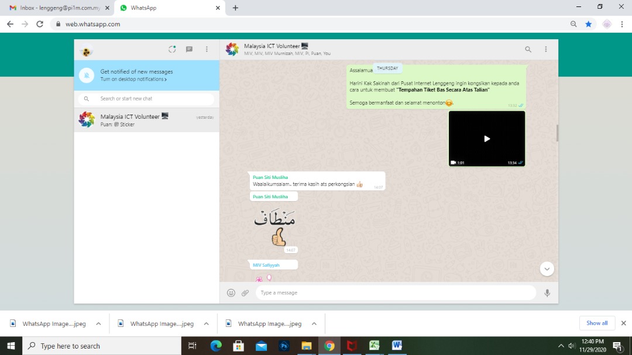Screen dimensions: 632x355
Task: Click the Type a message field
Action: (x=395, y=293)
